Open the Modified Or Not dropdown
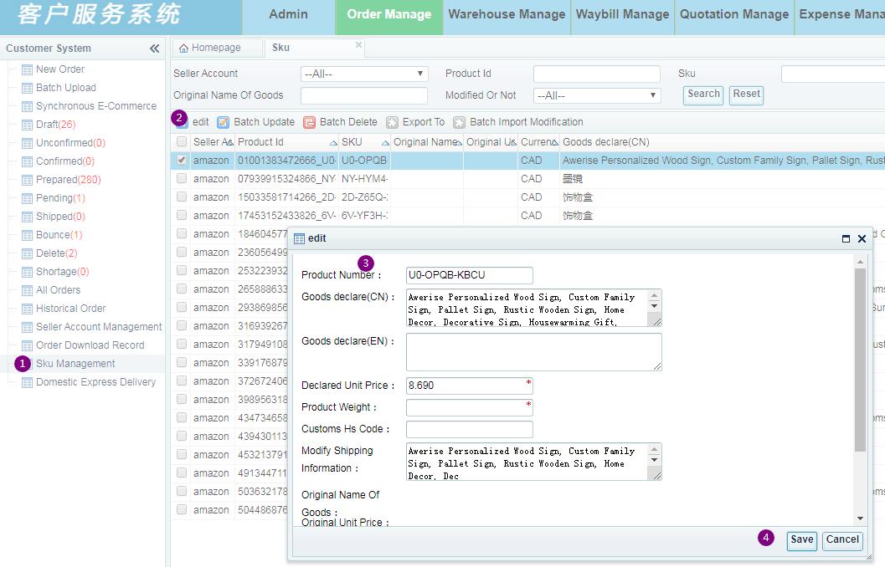Screen dimensions: 885x567 597,96
